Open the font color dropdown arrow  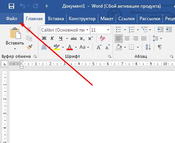[76, 48]
